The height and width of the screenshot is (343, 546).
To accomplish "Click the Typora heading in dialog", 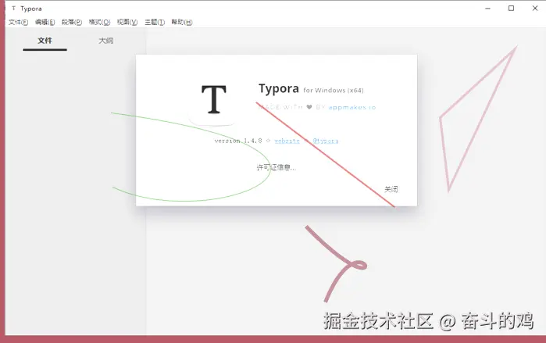I will 279,89.
